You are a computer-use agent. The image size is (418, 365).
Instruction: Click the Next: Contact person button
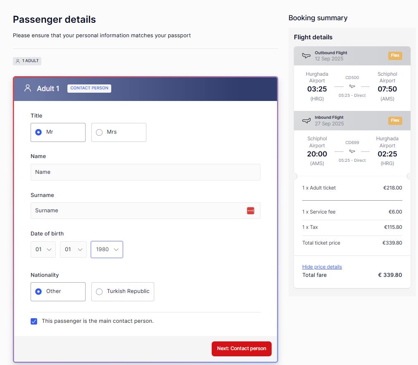click(x=241, y=349)
